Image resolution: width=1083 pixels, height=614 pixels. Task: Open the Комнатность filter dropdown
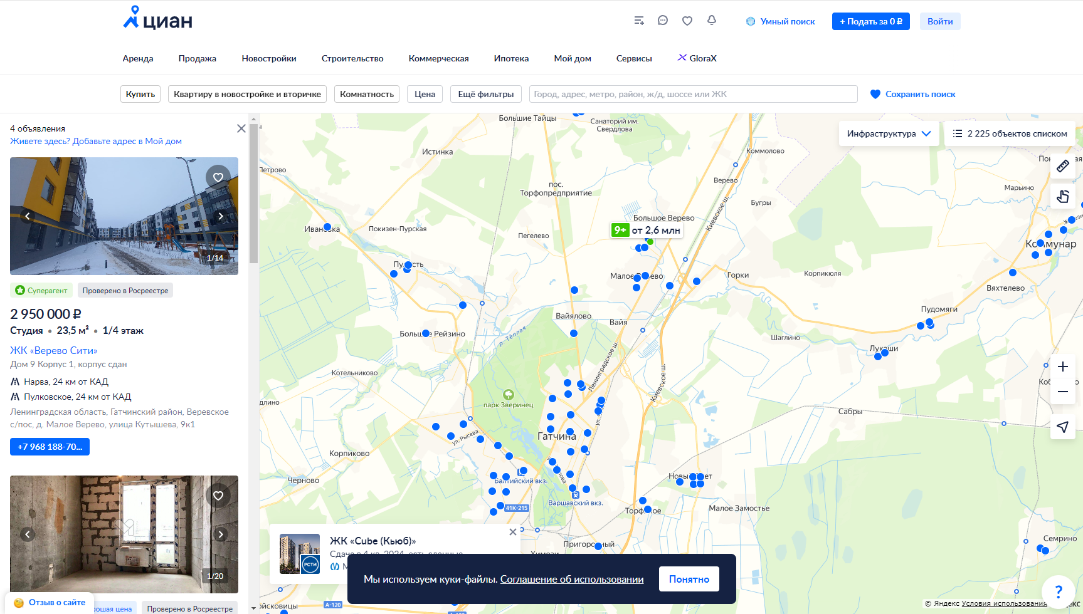click(x=367, y=94)
